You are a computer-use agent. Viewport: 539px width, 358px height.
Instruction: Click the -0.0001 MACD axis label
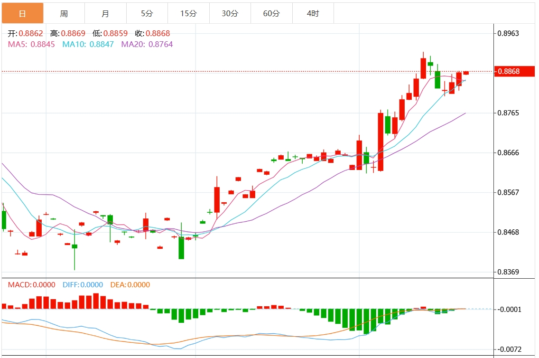click(x=510, y=310)
